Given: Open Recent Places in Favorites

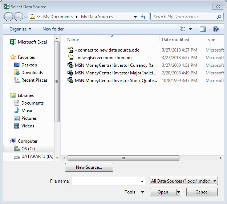Looking at the screenshot, I should coord(31,80).
